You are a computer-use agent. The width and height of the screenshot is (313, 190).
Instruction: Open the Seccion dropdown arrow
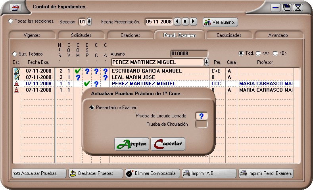[89, 21]
